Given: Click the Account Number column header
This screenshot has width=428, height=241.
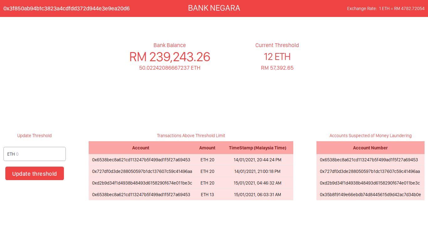Looking at the screenshot, I should tap(370, 148).
